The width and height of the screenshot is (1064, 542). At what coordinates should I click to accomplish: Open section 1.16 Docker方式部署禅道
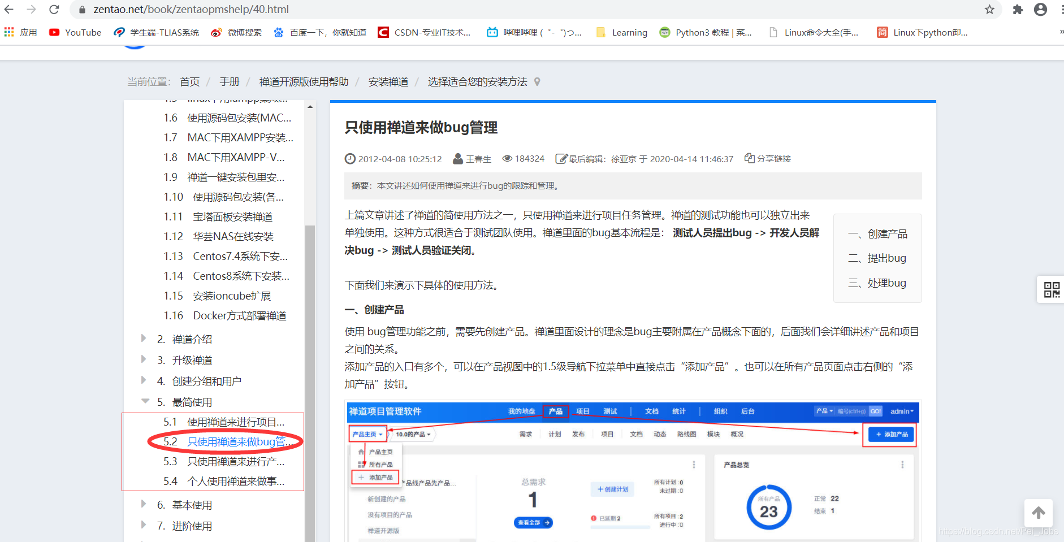click(225, 316)
